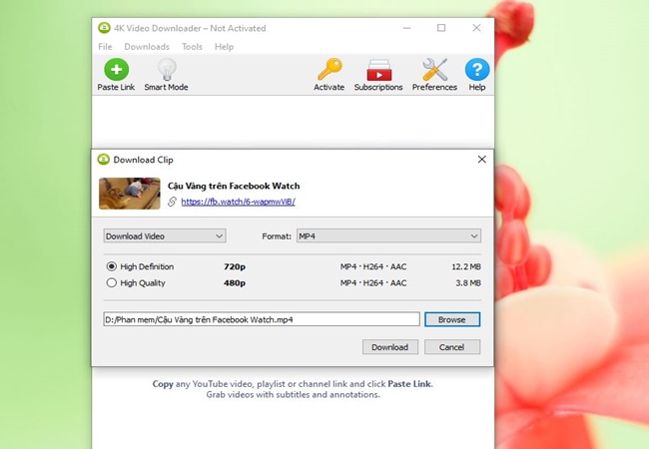This screenshot has width=649, height=449.
Task: Click the Download button
Action: [389, 347]
